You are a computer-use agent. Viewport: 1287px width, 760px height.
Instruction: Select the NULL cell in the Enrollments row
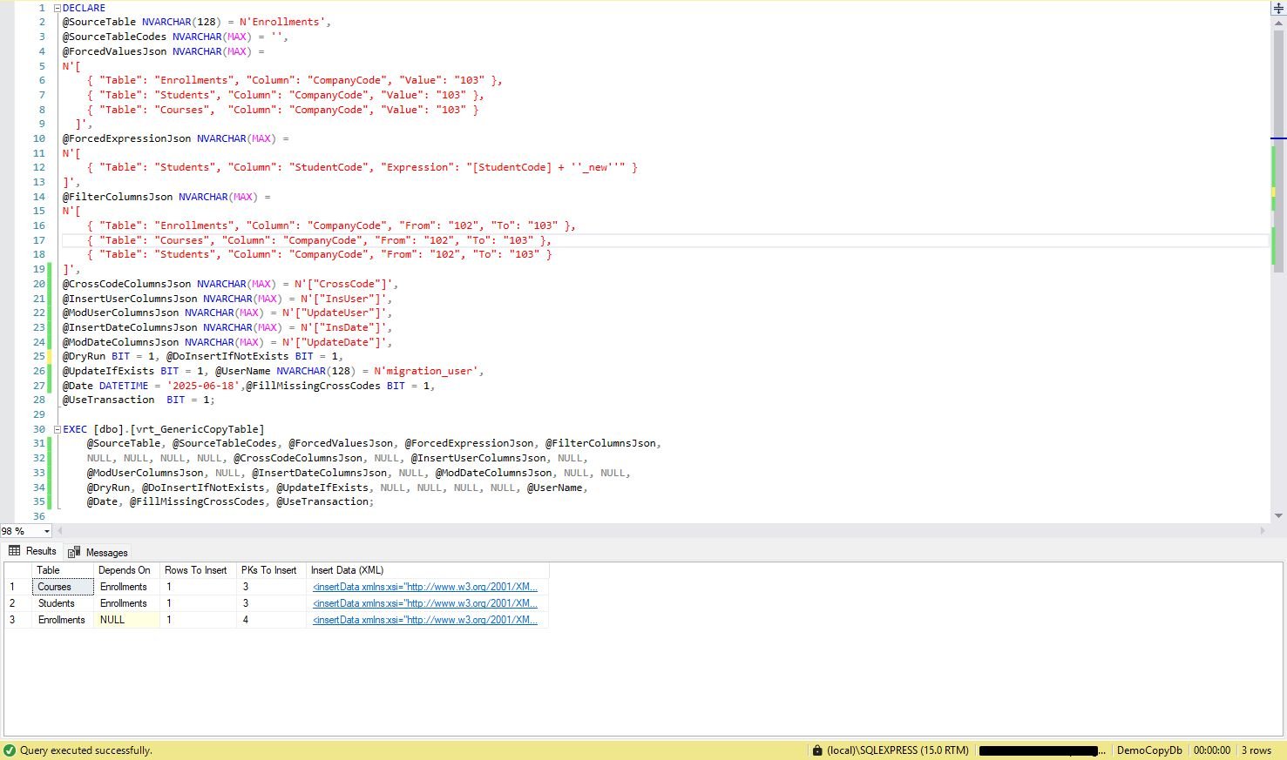[125, 620]
